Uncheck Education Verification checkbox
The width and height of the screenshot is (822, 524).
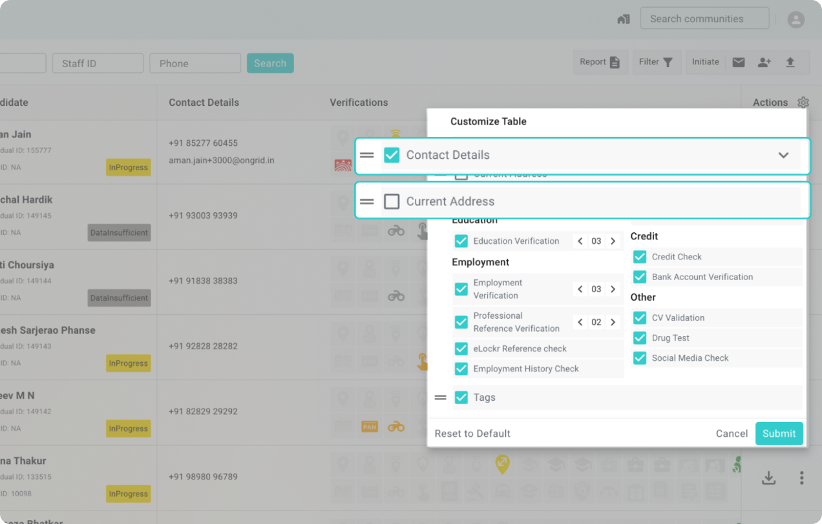[x=461, y=241]
